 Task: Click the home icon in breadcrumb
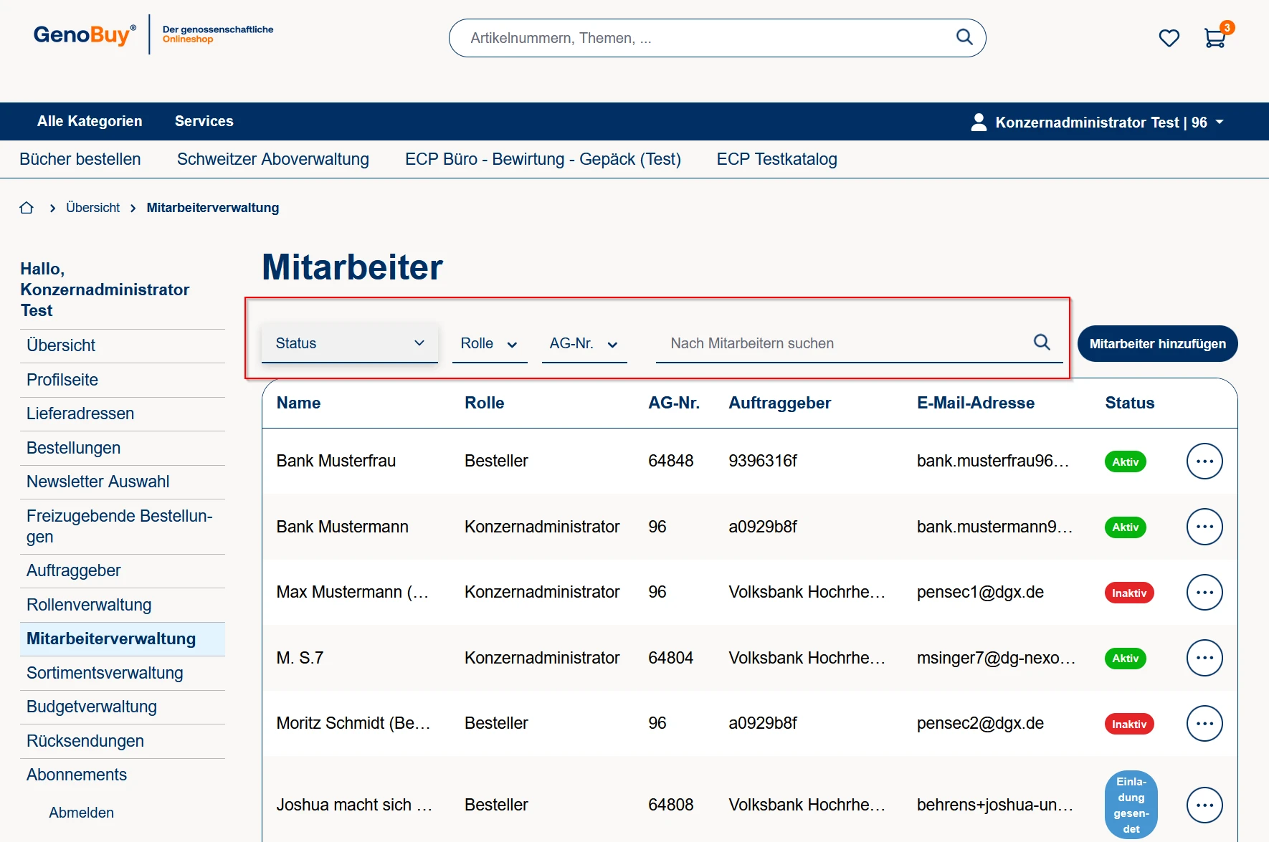[27, 208]
